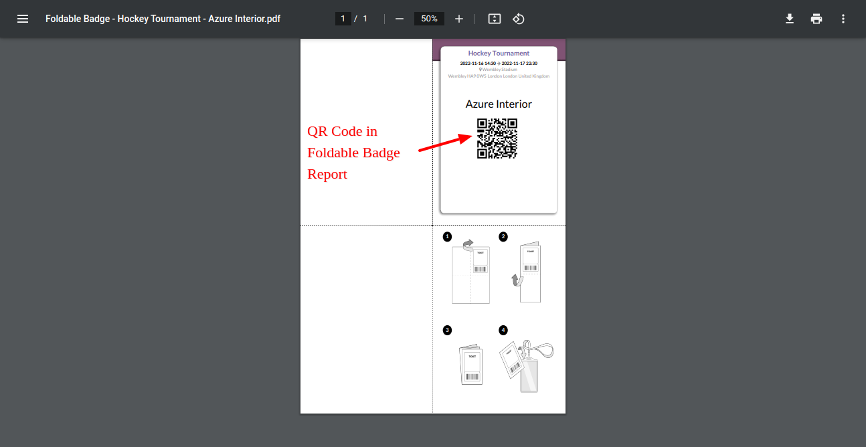Click the step 3 folded ticket illustration
This screenshot has width=866, height=447.
(471, 365)
